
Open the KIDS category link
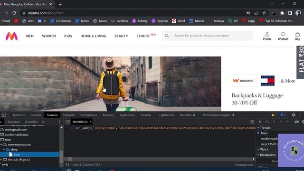(68, 36)
